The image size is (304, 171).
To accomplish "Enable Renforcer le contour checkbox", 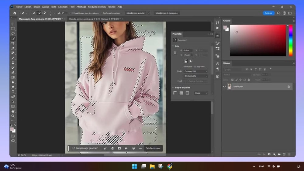I will 101,13.
